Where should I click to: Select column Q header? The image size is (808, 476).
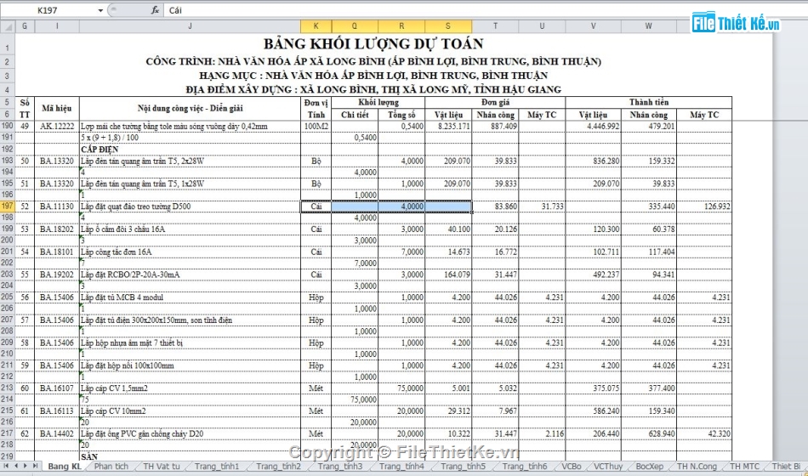[355, 26]
